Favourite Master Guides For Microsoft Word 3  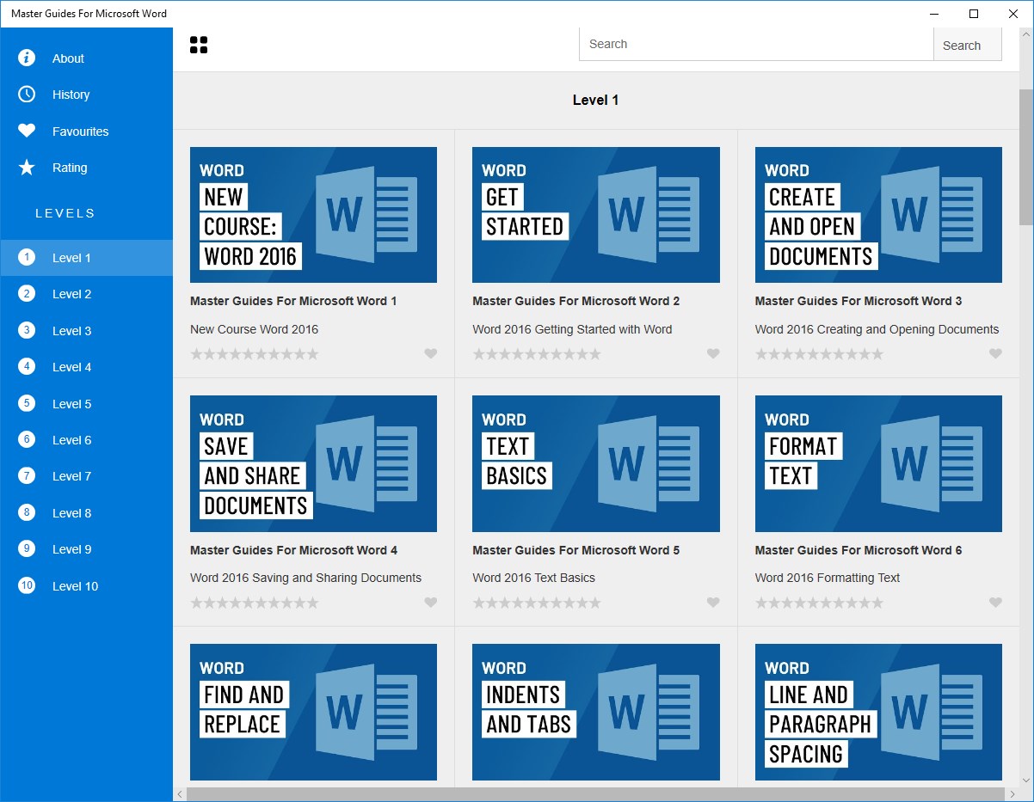click(x=995, y=353)
